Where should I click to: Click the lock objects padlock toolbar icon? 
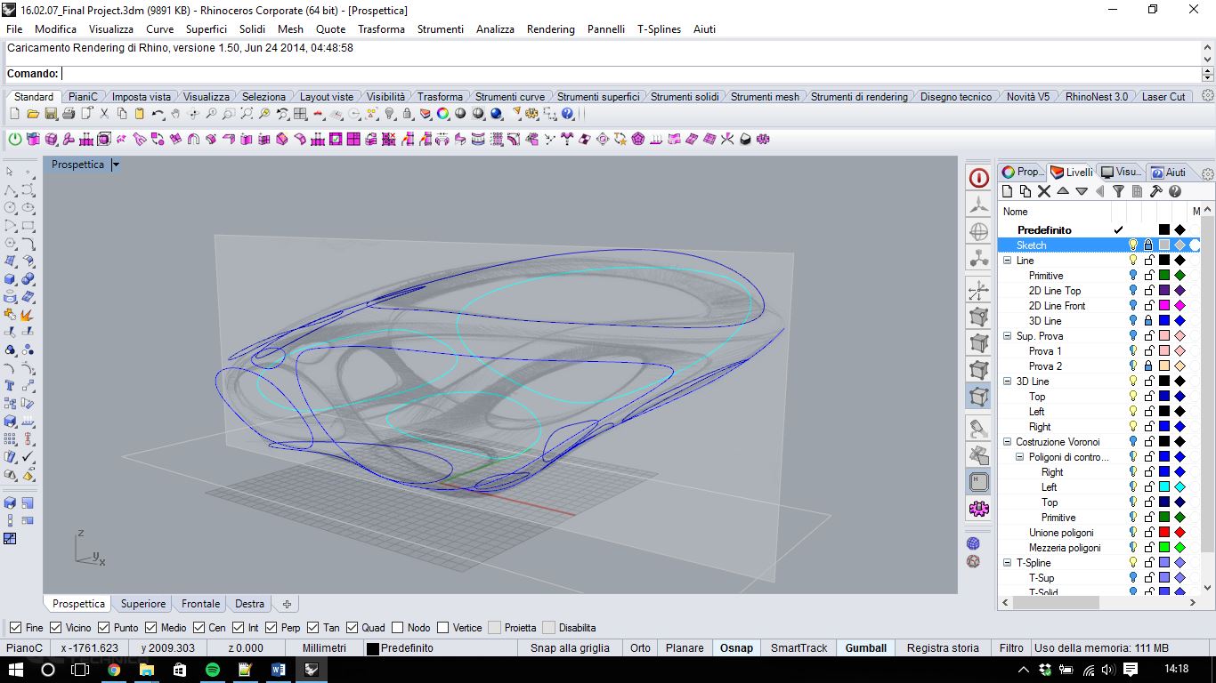(x=407, y=114)
